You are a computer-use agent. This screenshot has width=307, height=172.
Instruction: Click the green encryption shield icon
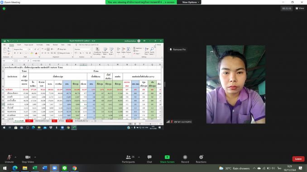tap(4, 9)
